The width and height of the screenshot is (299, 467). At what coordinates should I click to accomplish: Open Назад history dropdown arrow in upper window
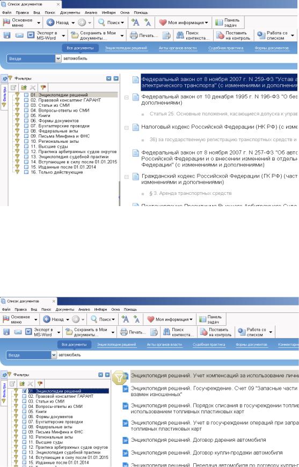(x=73, y=23)
